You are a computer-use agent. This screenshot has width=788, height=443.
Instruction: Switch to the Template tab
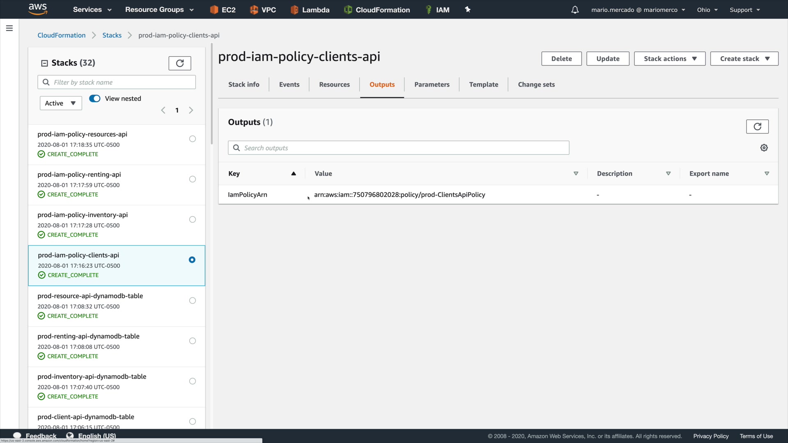tap(483, 84)
